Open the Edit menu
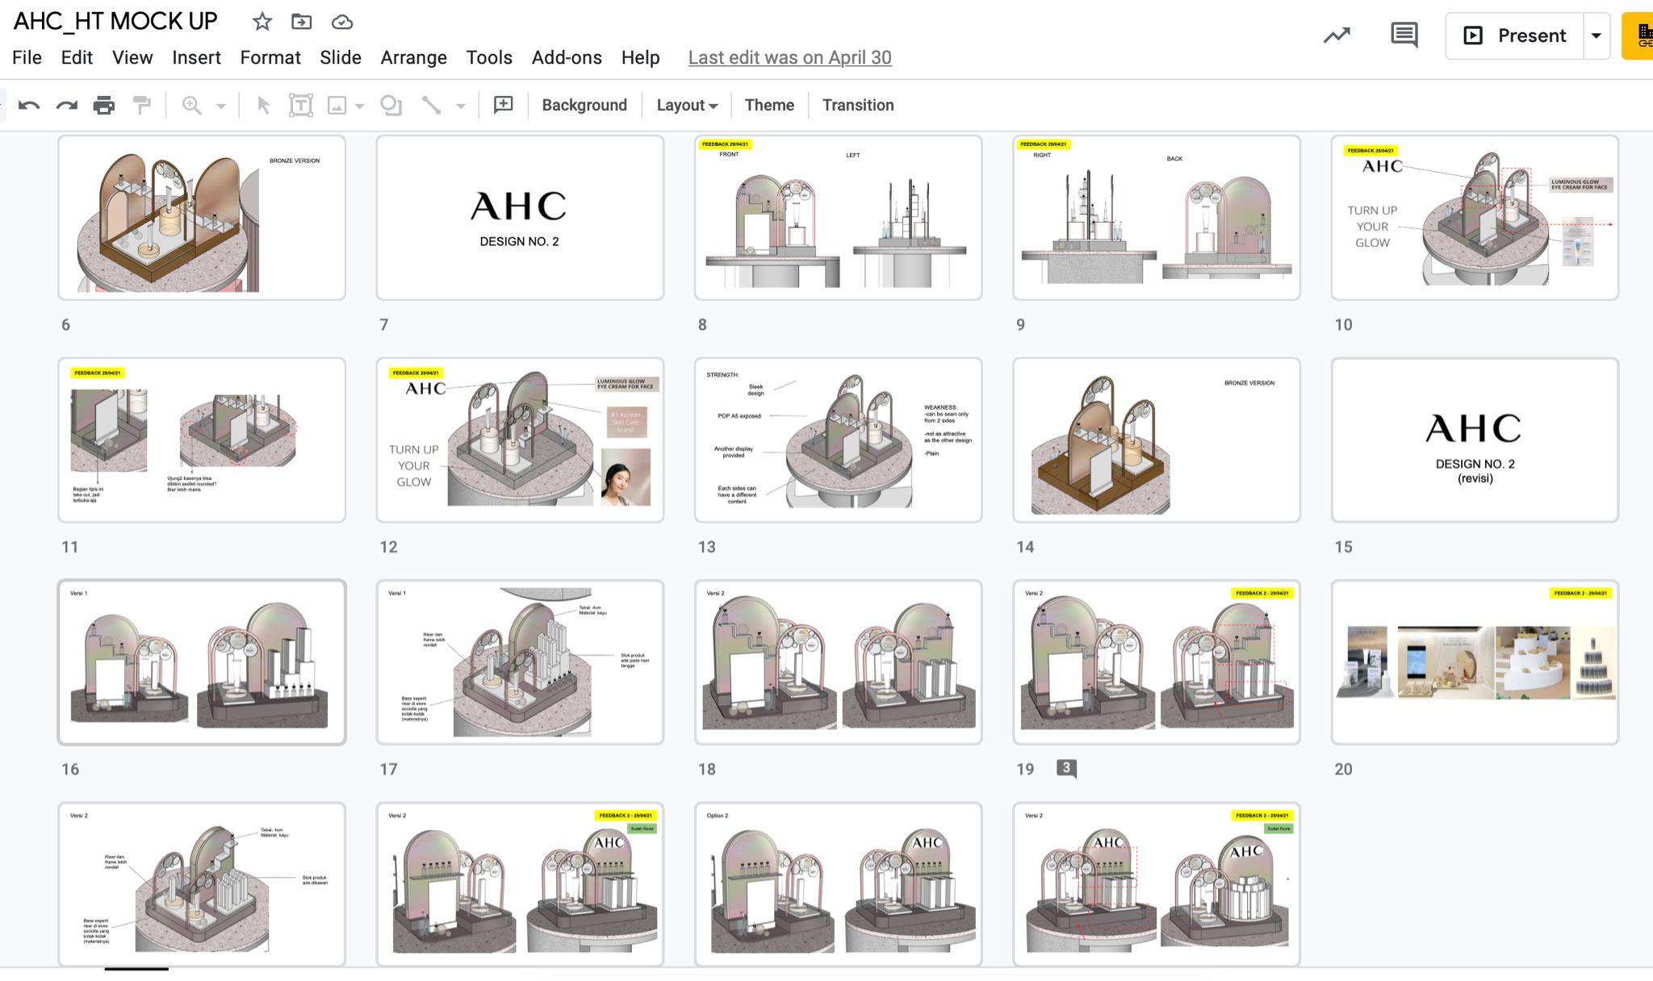Image resolution: width=1653 pixels, height=981 pixels. (77, 57)
